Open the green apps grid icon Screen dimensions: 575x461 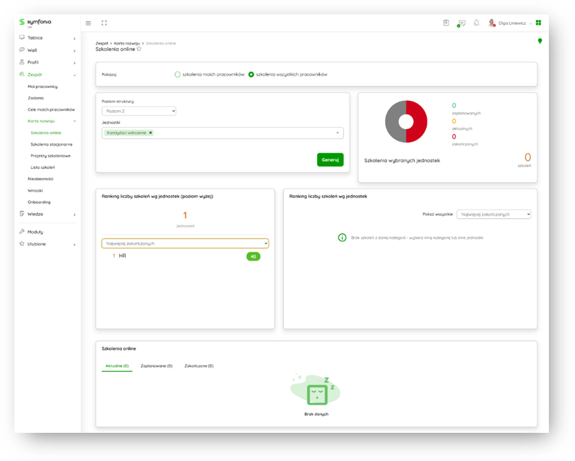pyautogui.click(x=539, y=23)
